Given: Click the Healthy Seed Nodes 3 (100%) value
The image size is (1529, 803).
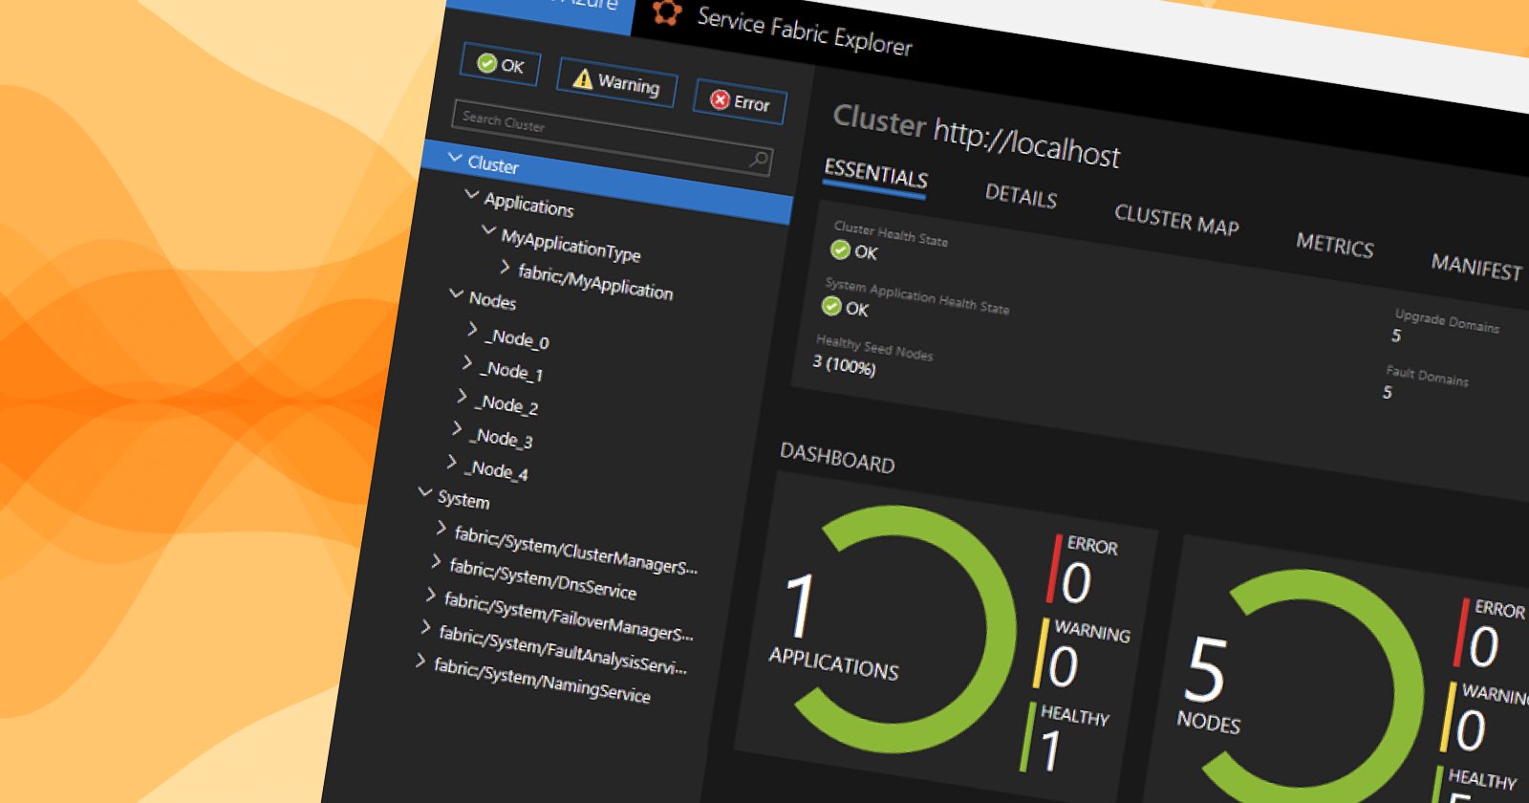Looking at the screenshot, I should 844,365.
